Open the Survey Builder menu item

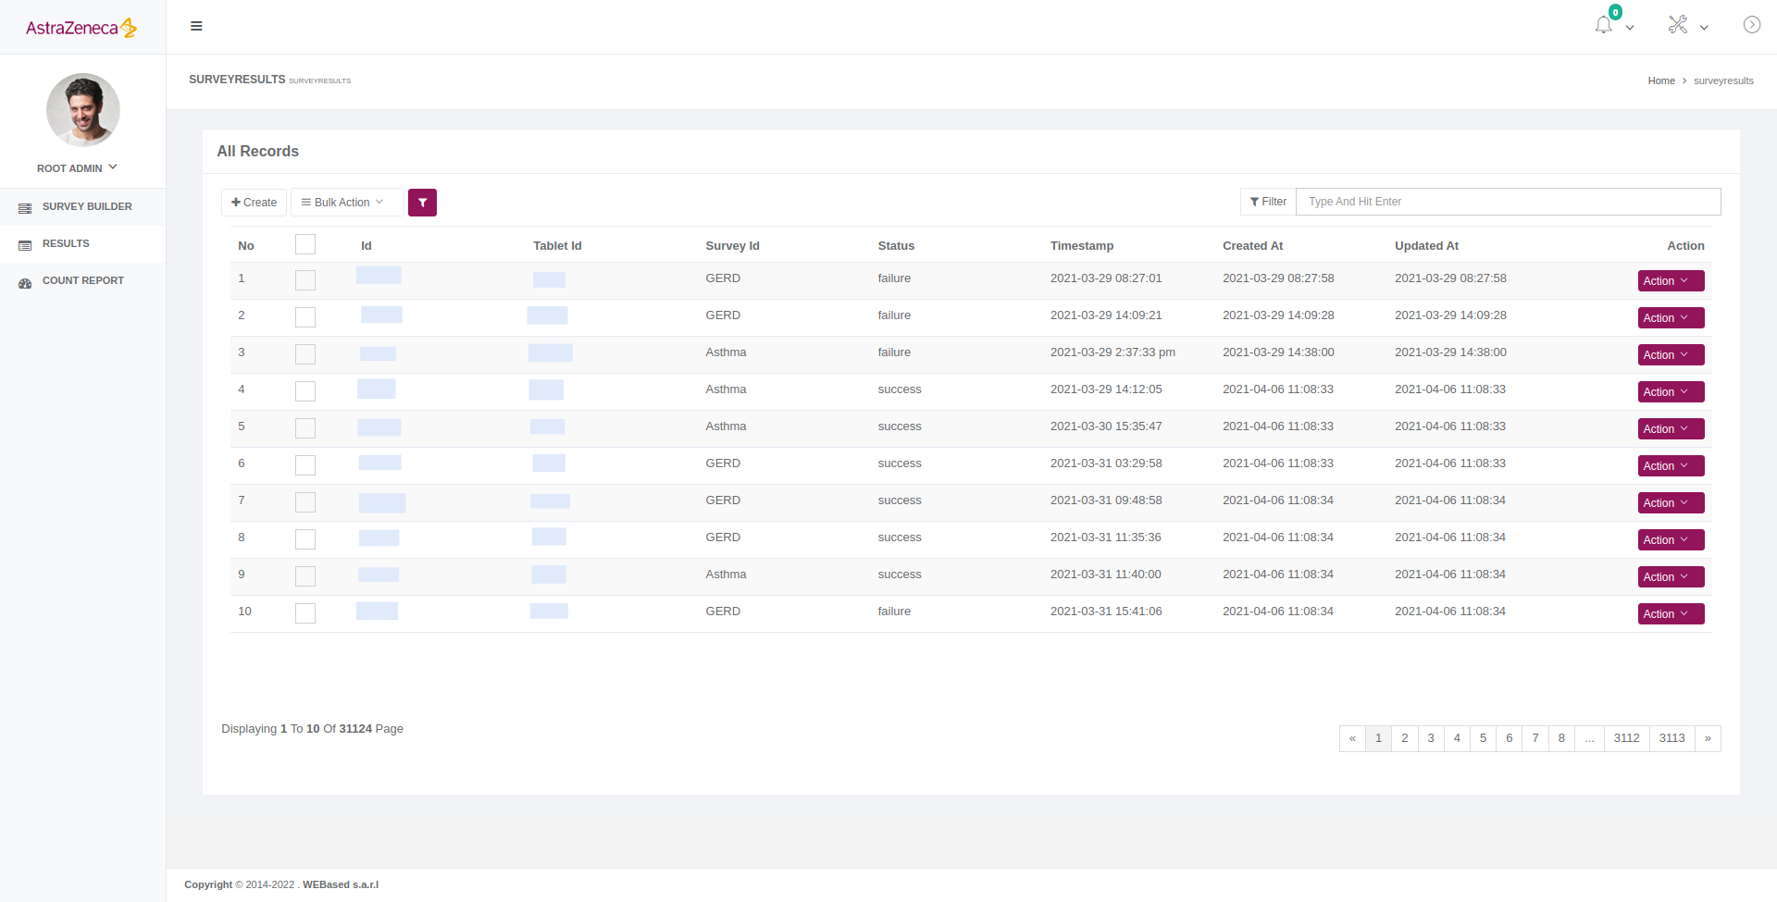click(87, 207)
